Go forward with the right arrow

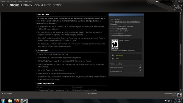(x=7, y=5)
